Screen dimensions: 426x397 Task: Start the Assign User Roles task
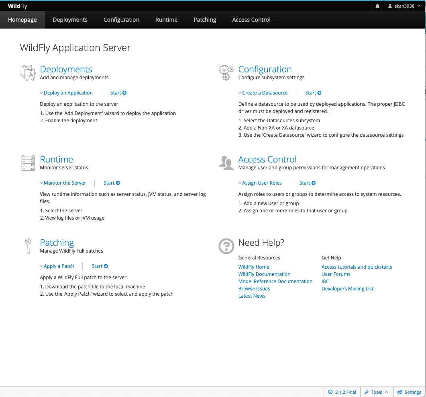(307, 183)
